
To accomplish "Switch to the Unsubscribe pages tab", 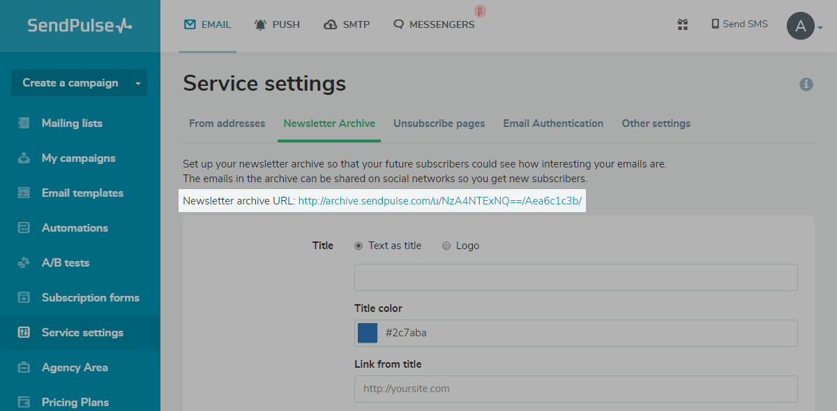I will 439,124.
